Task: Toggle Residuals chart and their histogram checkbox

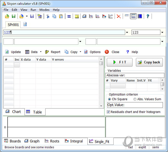Action: click(108, 112)
